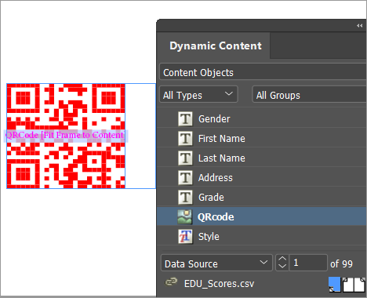Click the Grade text content icon
Screen dimensions: 367x298
click(185, 198)
